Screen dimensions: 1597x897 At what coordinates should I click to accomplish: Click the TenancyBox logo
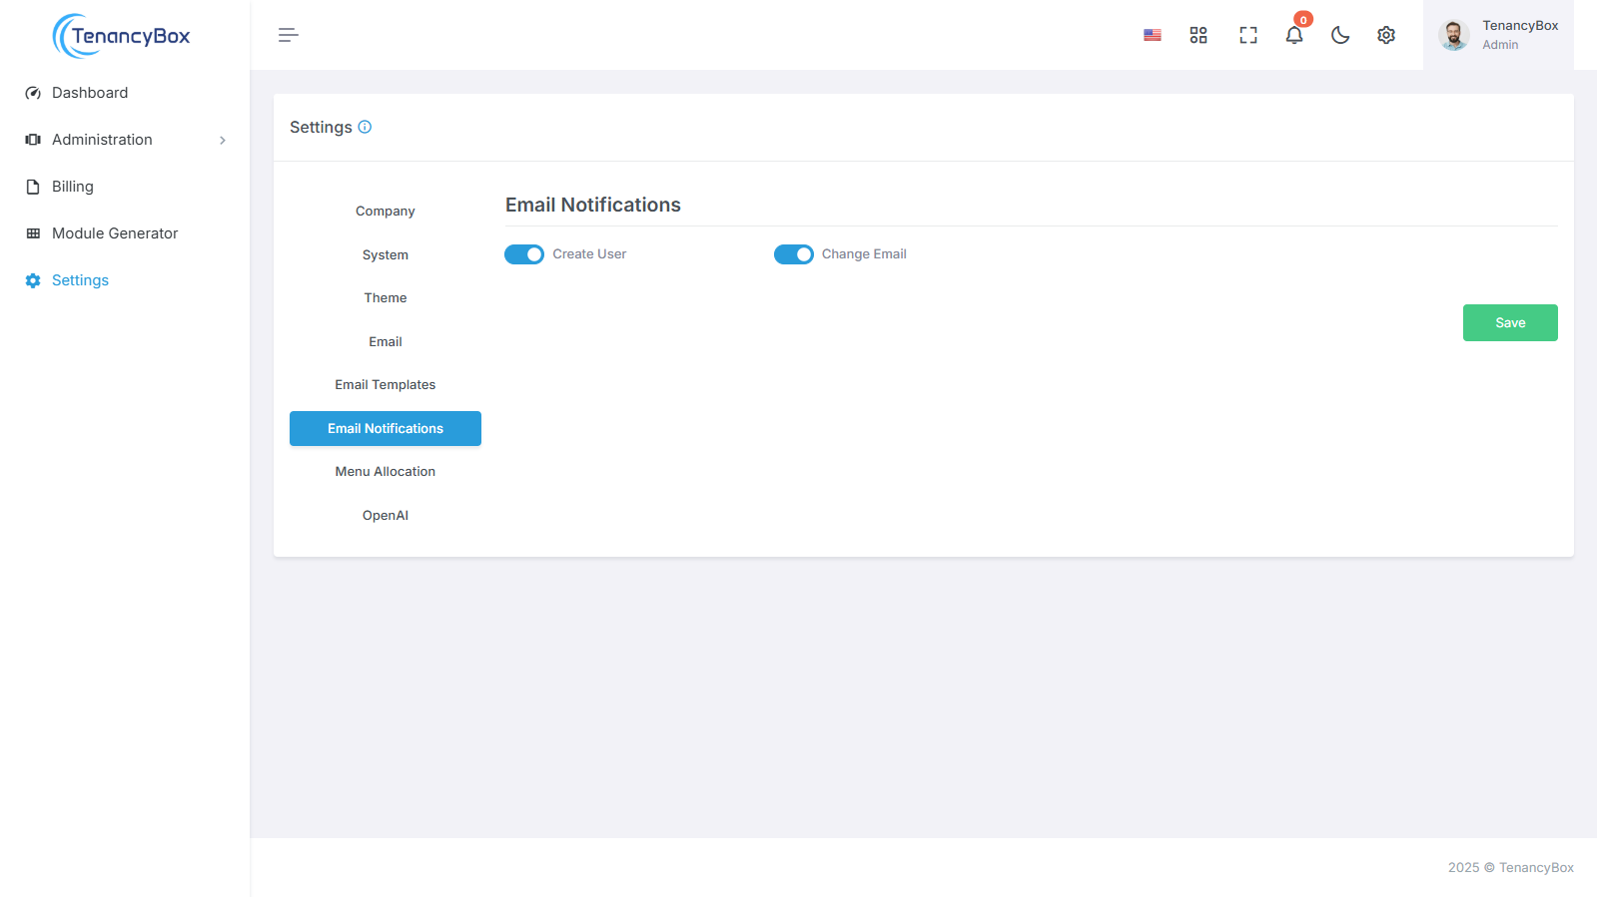pyautogui.click(x=122, y=36)
